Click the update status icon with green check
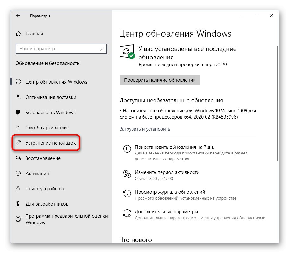 tap(127, 52)
